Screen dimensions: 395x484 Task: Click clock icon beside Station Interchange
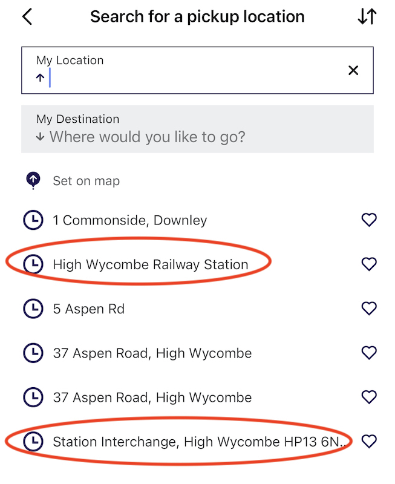click(x=33, y=442)
